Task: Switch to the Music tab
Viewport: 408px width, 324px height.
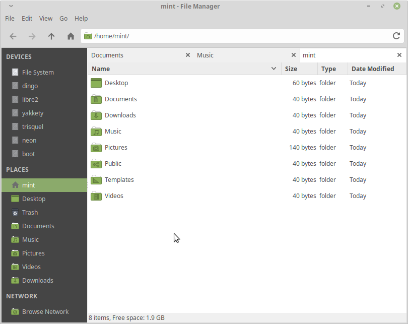Action: point(205,55)
